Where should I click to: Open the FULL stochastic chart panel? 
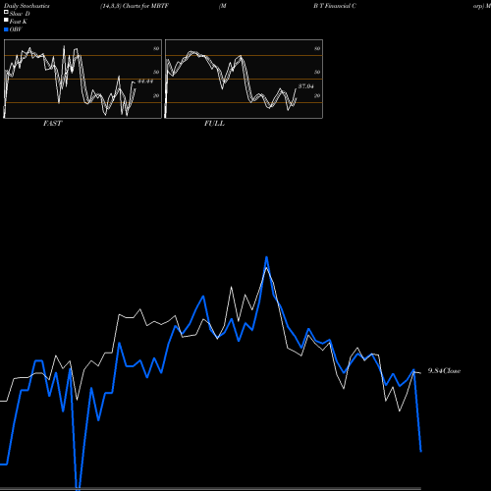point(244,79)
